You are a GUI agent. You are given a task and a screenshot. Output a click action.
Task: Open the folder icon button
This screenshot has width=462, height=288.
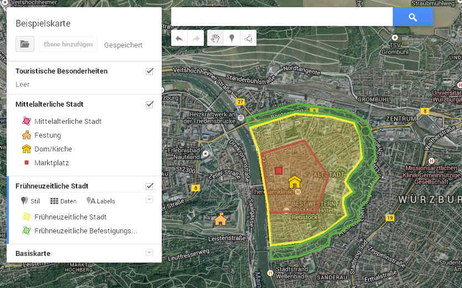click(25, 44)
